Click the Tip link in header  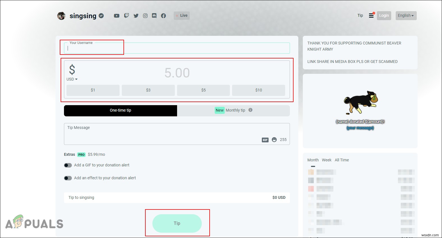[360, 15]
